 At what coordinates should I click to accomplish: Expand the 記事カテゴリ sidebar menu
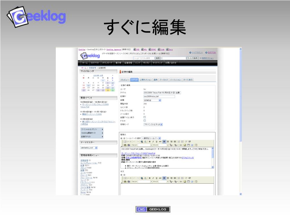point(92,136)
